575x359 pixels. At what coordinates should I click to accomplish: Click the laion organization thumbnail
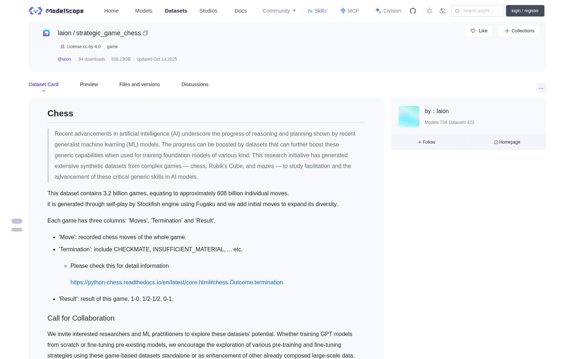click(x=409, y=116)
